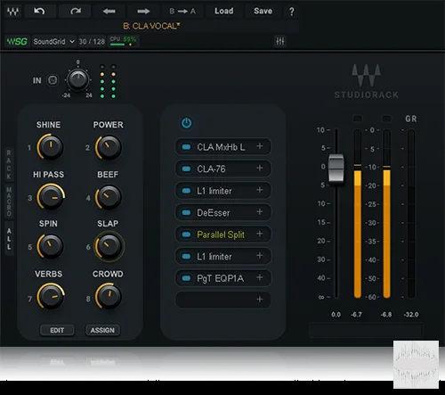Click the Waves logo icon in the toolbar
The width and height of the screenshot is (445, 395).
[x=12, y=12]
